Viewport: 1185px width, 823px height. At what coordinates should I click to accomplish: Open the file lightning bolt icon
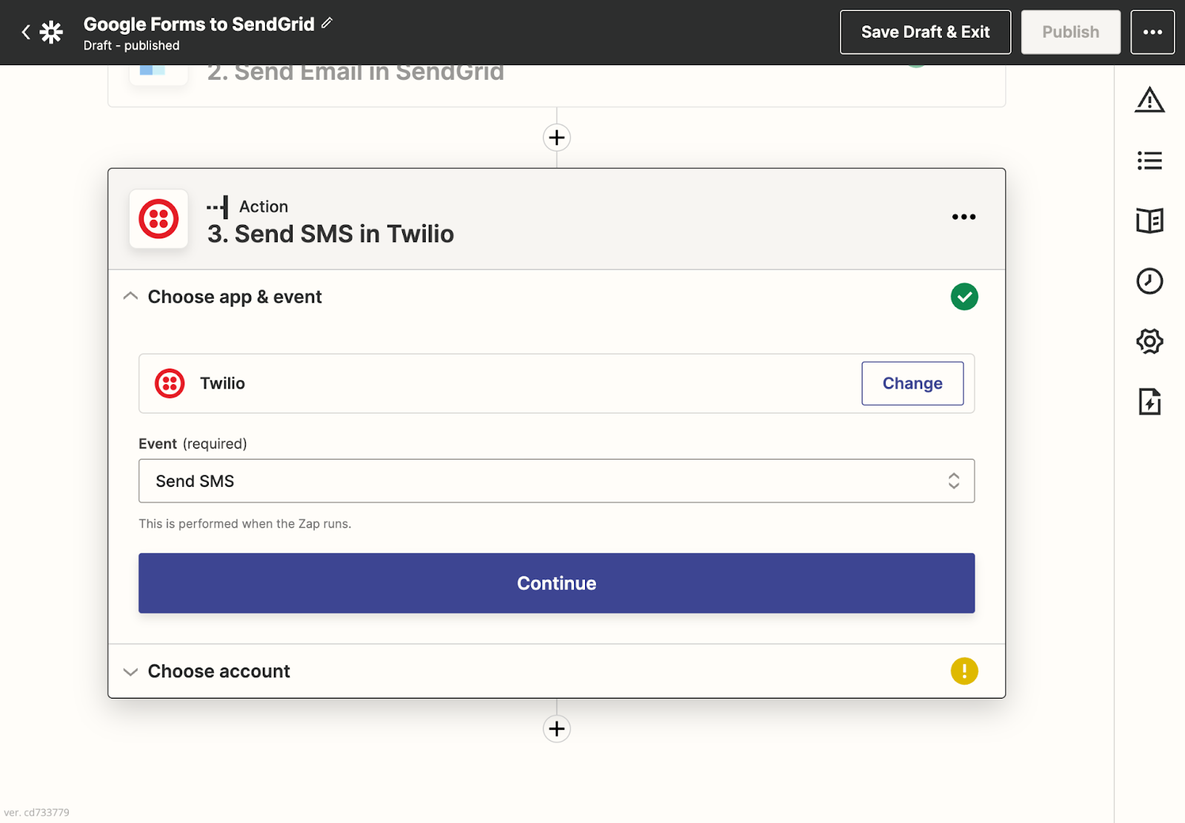pos(1149,402)
